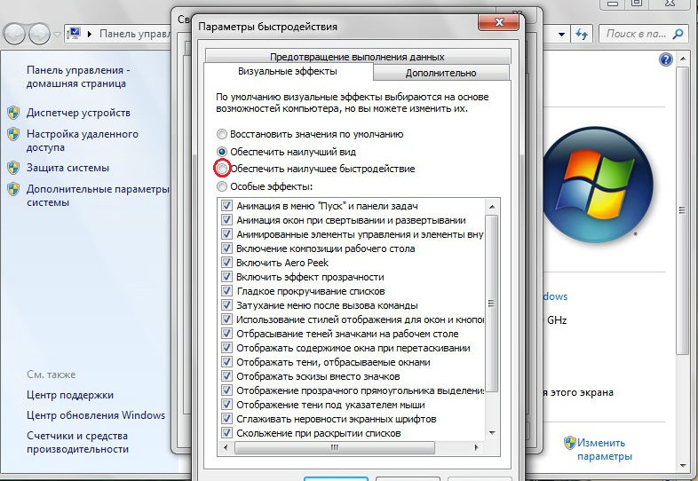Click the search magnifier icon
The width and height of the screenshot is (698, 481).
pos(678,34)
